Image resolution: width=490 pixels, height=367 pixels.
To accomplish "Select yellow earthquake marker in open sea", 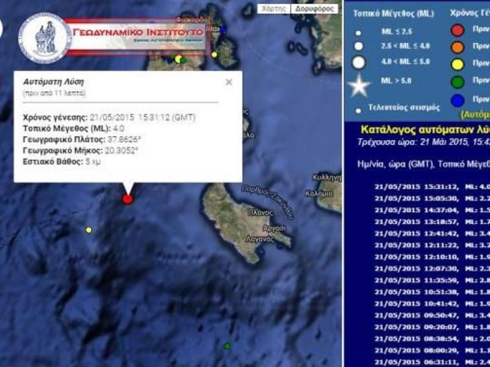I will click(x=89, y=230).
